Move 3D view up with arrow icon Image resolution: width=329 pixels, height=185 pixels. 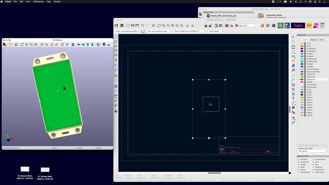88,45
